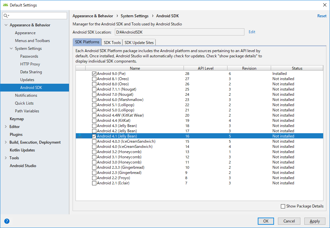
Task: Uncheck Android 9.0 (Pie) checkbox
Action: pyautogui.click(x=94, y=74)
